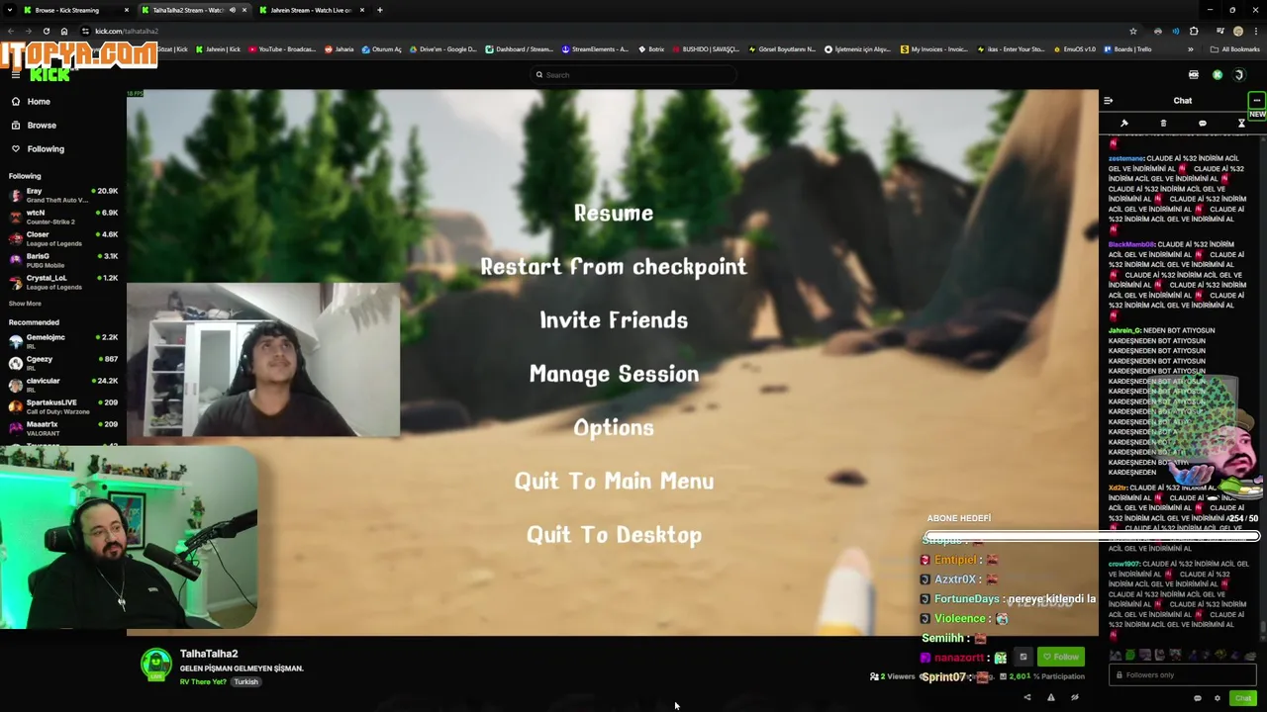Choose Restart from checkpoint
Image resolution: width=1267 pixels, height=712 pixels.
click(614, 267)
